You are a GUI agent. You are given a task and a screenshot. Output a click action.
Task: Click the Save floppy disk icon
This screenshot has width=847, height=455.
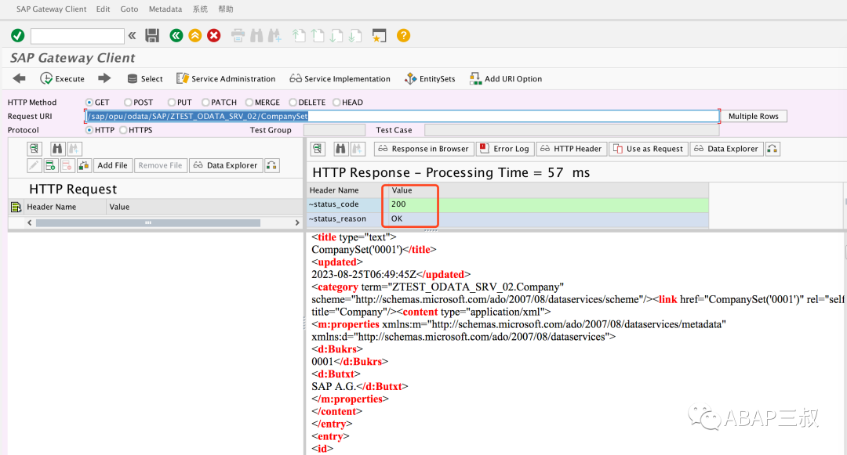[x=152, y=35]
